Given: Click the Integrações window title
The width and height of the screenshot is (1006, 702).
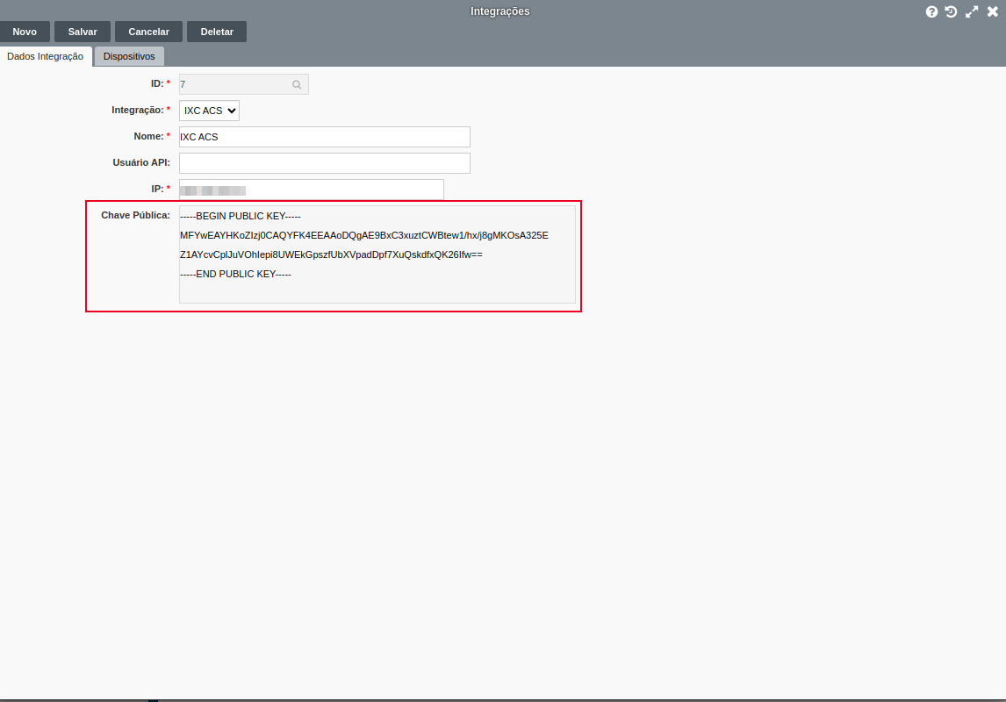Looking at the screenshot, I should [500, 11].
